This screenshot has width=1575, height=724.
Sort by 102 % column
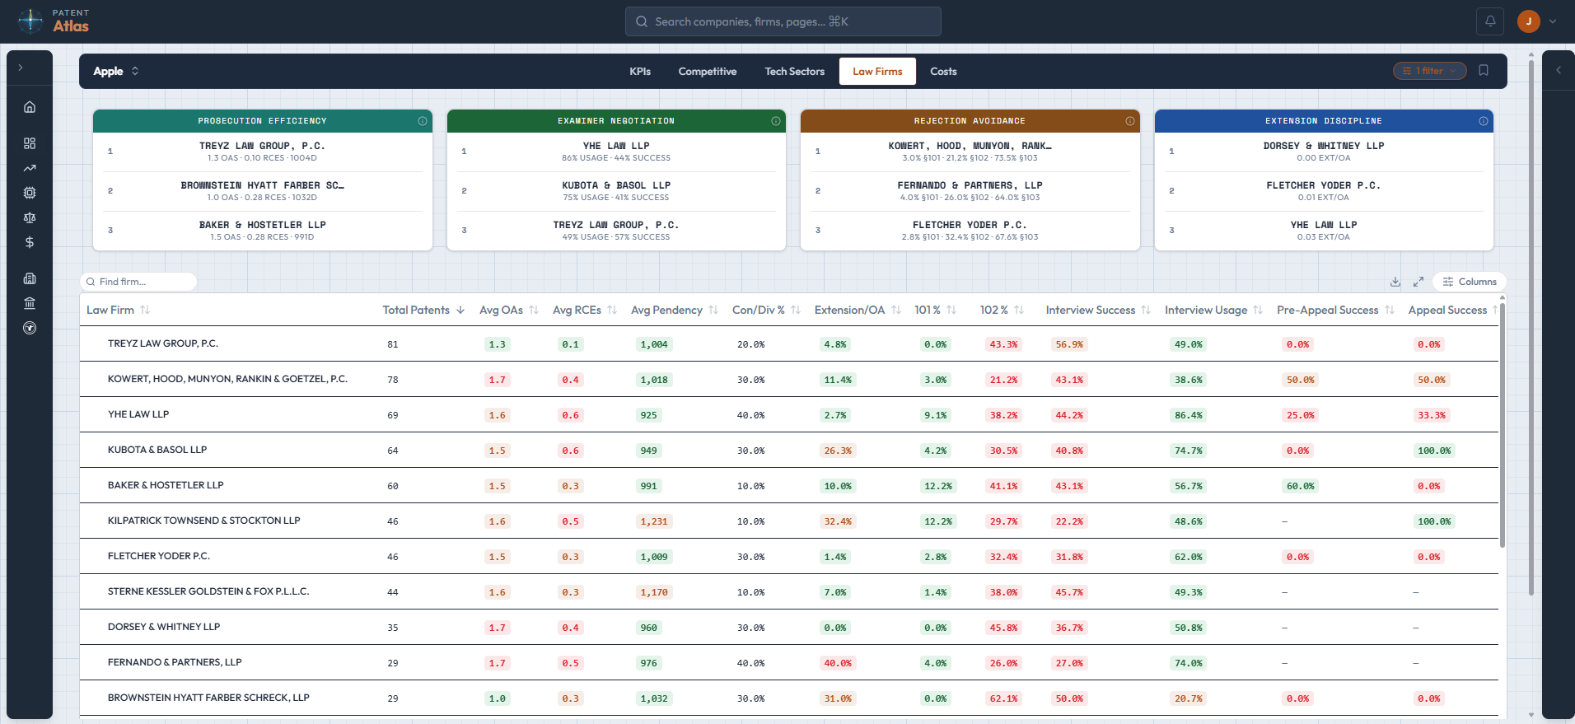click(x=1002, y=310)
